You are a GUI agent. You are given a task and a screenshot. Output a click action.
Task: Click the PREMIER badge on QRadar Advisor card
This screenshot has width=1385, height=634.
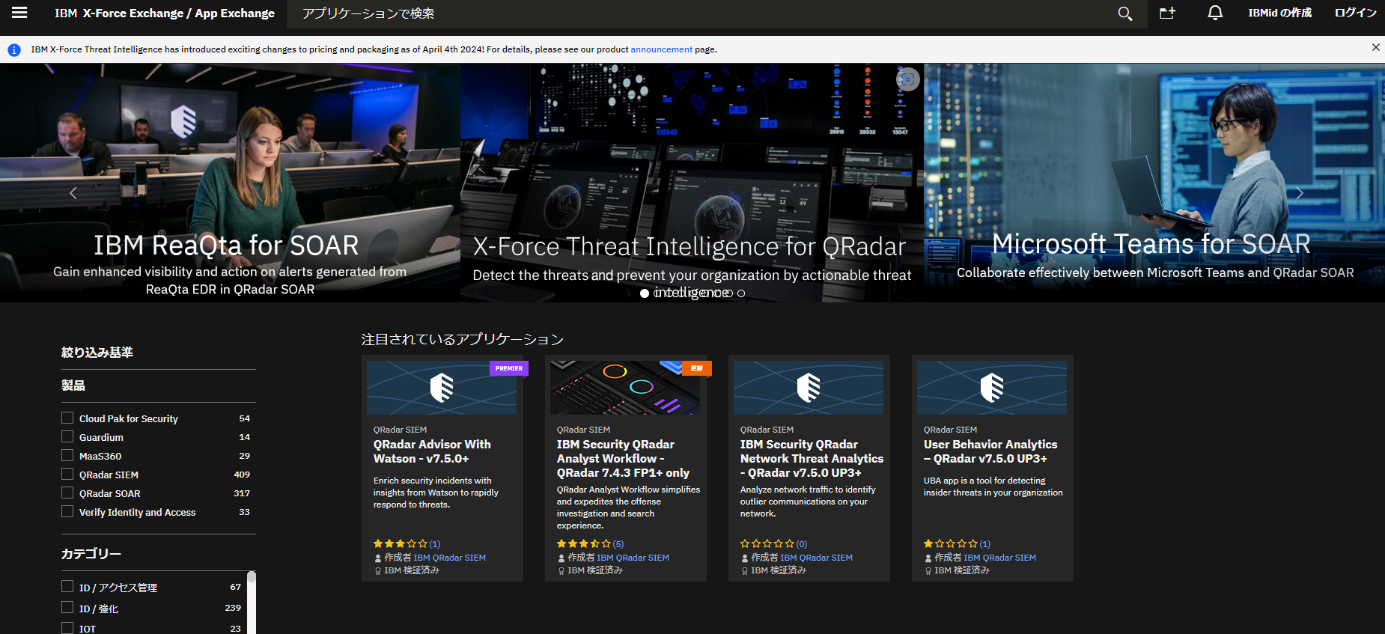(x=509, y=368)
